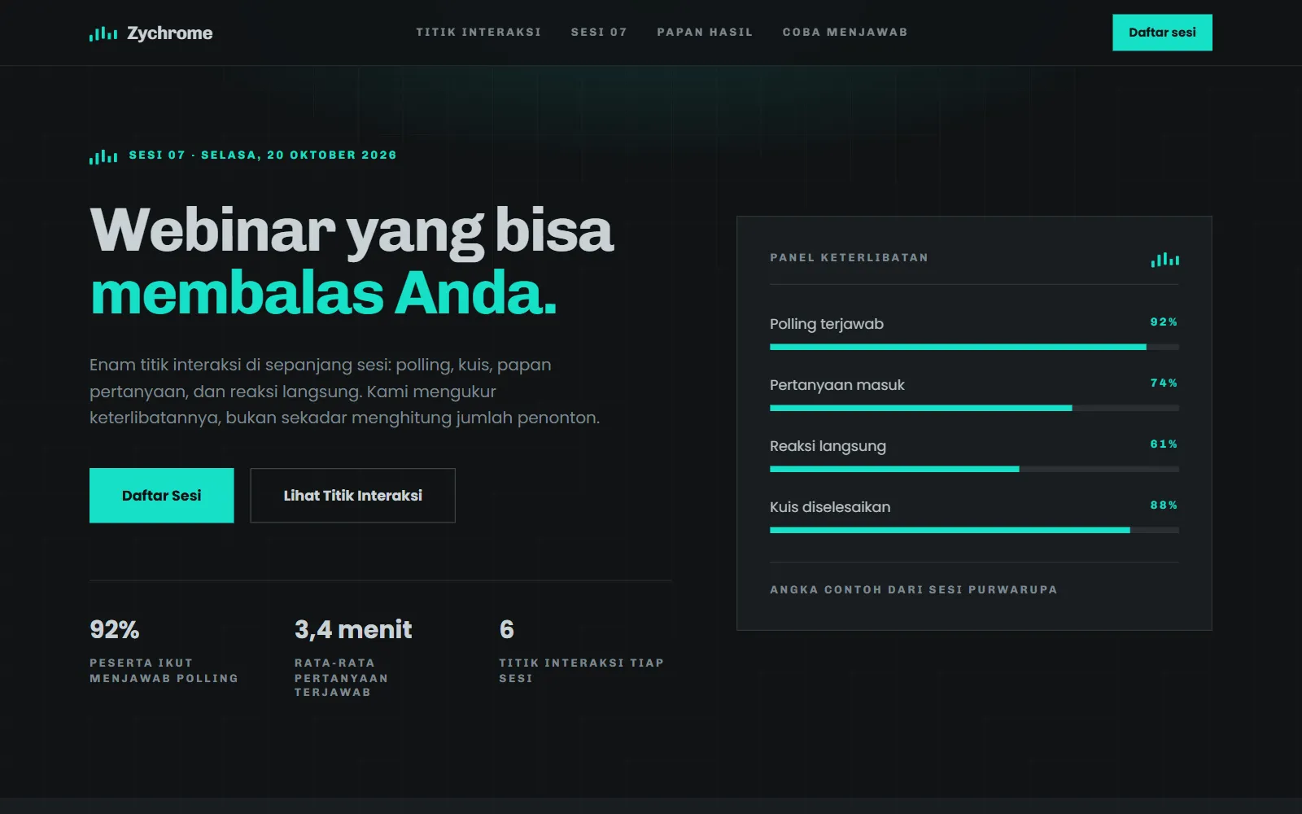The image size is (1302, 814).
Task: Click the 88% value for Kuis diselesaikan
Action: coord(1164,505)
